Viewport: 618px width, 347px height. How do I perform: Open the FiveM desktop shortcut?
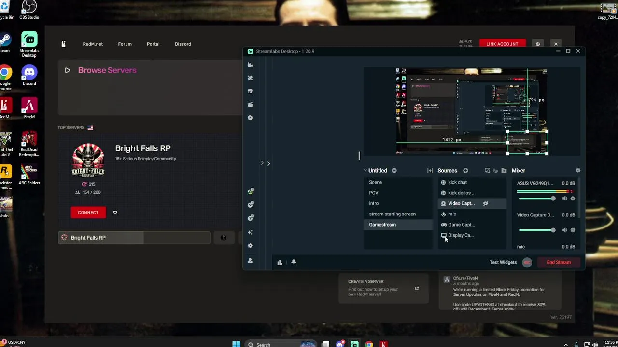[29, 108]
